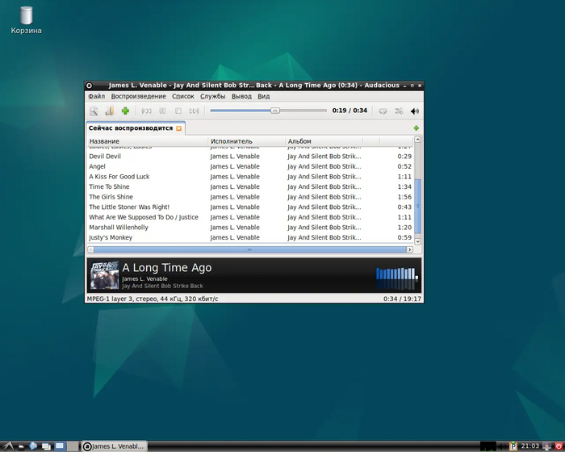
Task: Click the Audacious title bar window icon
Action: (x=90, y=86)
